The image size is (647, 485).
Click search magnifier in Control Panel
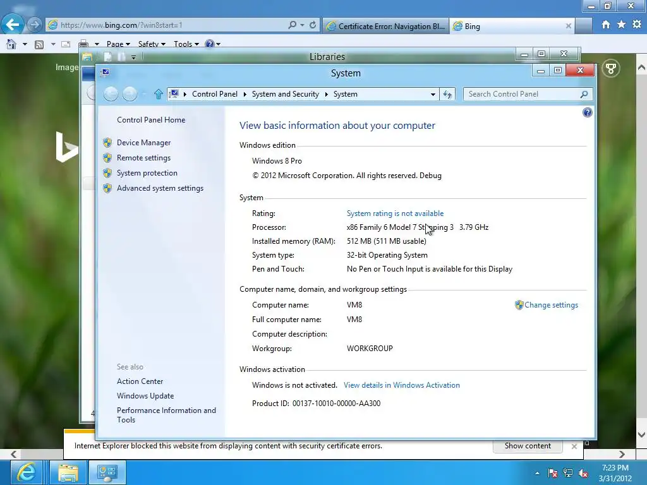pos(584,95)
